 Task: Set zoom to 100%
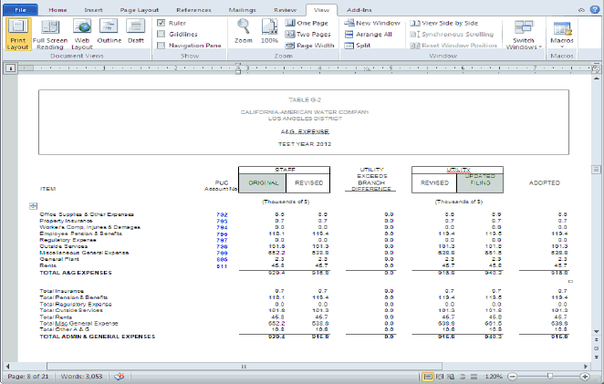(x=270, y=29)
